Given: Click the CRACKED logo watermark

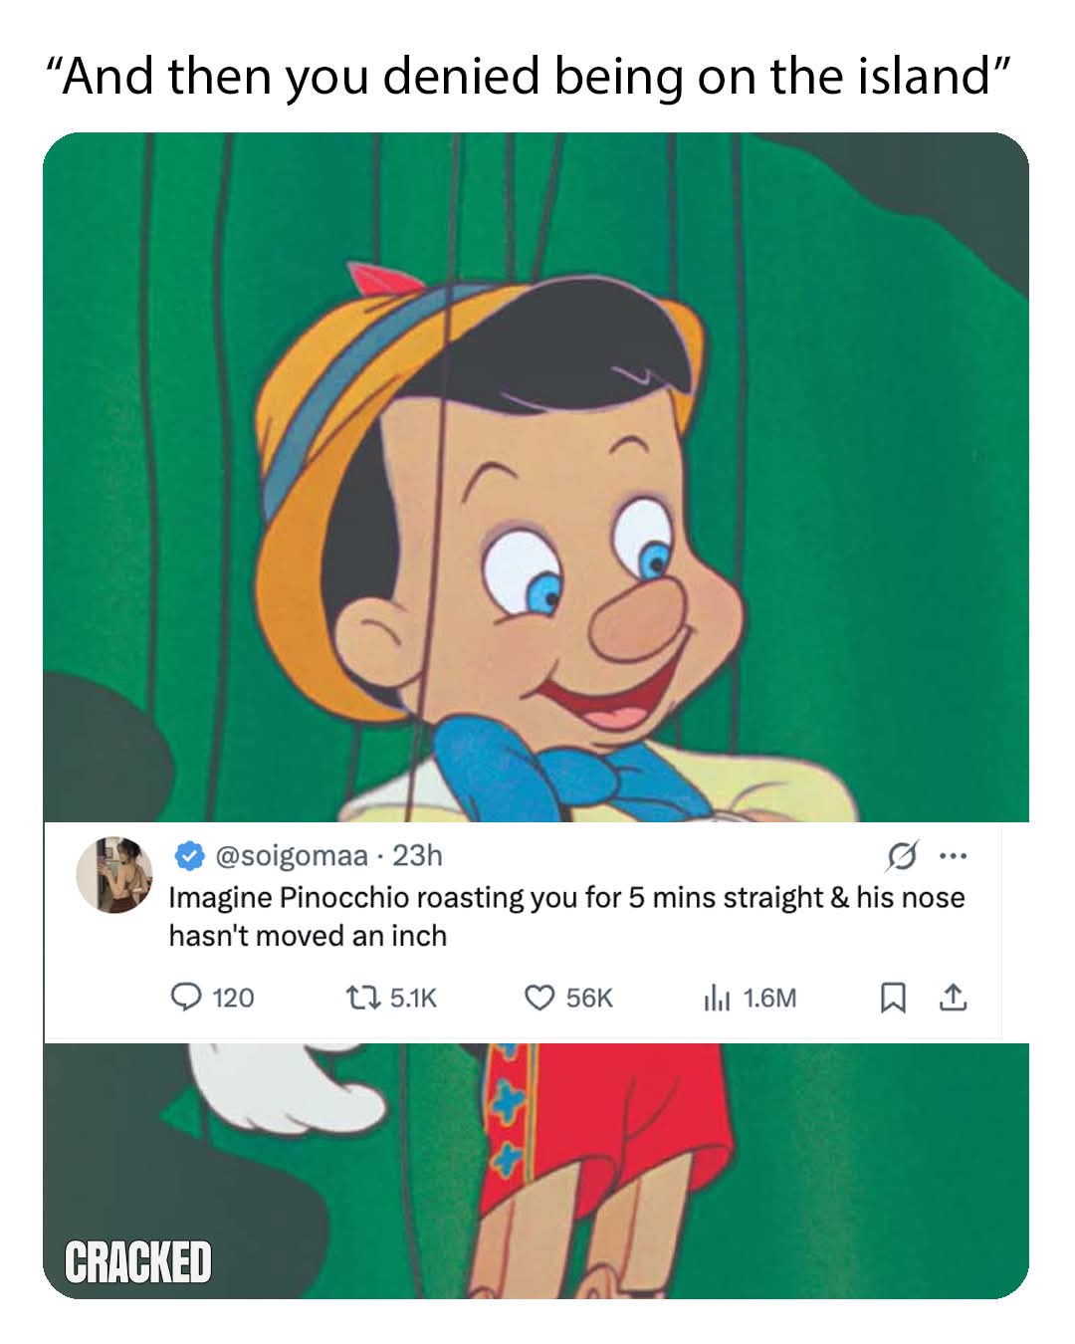Looking at the screenshot, I should [138, 1261].
